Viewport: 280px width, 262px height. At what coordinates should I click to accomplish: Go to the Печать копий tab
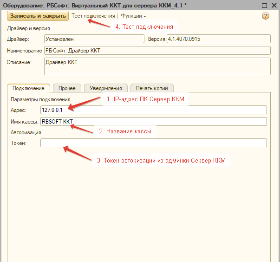point(152,88)
